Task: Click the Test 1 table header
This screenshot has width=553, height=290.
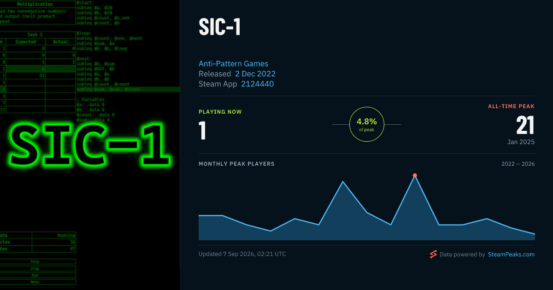Action: point(35,35)
